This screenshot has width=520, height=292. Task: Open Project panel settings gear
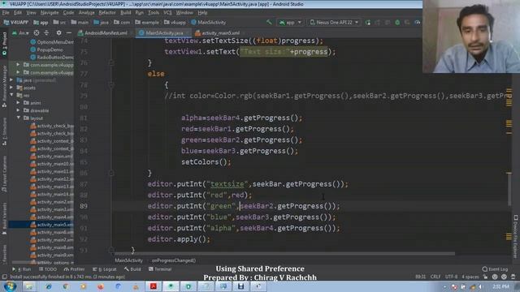point(58,32)
